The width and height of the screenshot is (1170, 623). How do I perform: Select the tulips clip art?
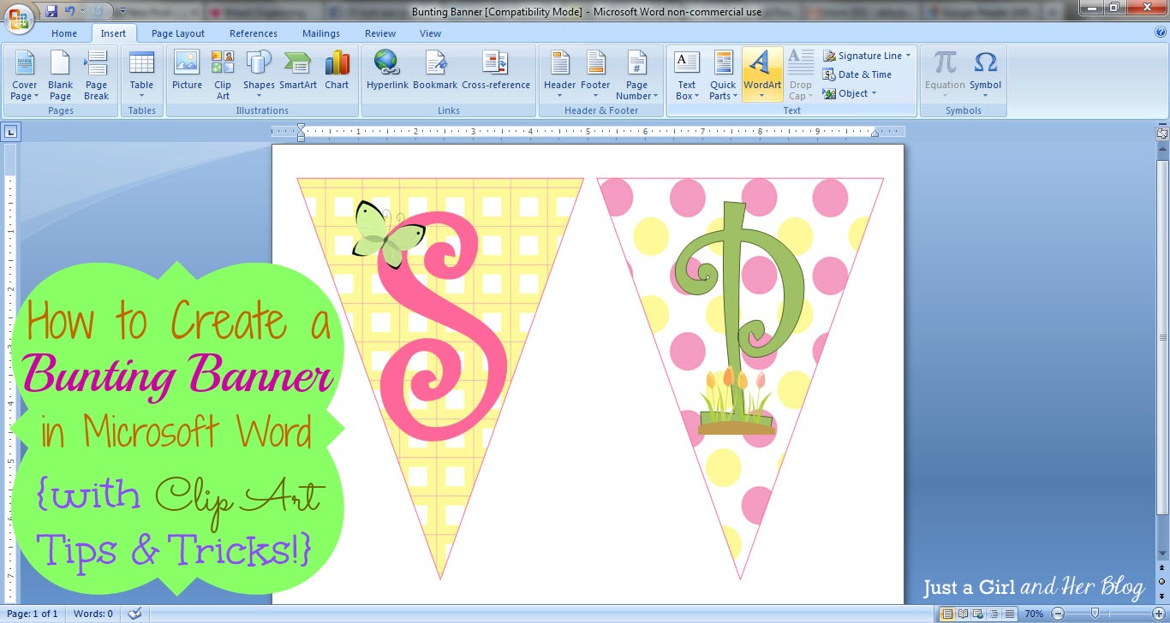737,401
